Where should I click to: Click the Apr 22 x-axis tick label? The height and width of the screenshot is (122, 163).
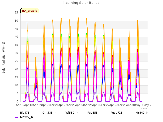[63, 105]
